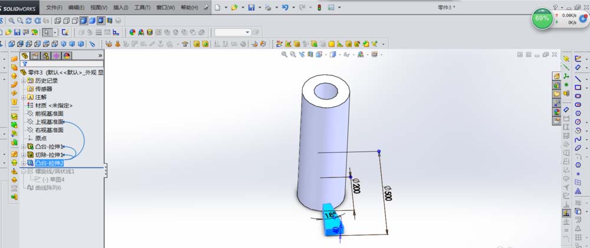Switch to FeatureManager design tree tab
The height and width of the screenshot is (248, 590).
(25, 55)
